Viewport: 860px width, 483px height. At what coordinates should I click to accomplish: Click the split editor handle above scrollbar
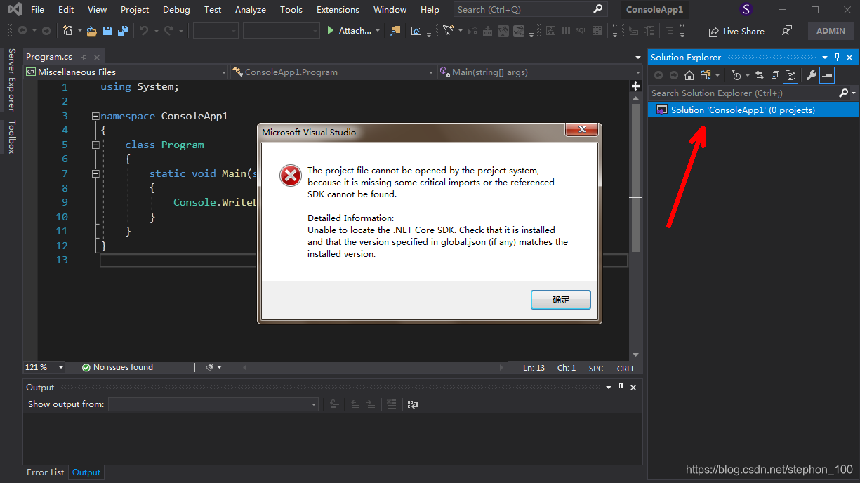[635, 86]
